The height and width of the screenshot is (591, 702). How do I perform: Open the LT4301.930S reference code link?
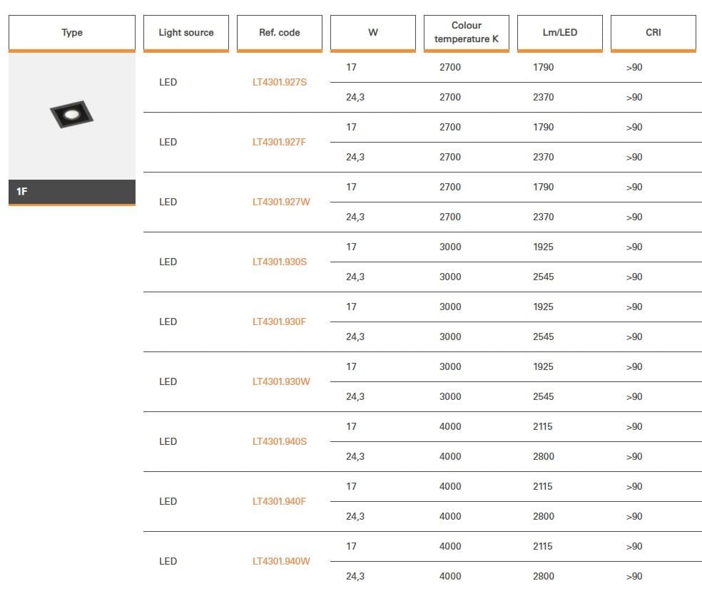[280, 262]
